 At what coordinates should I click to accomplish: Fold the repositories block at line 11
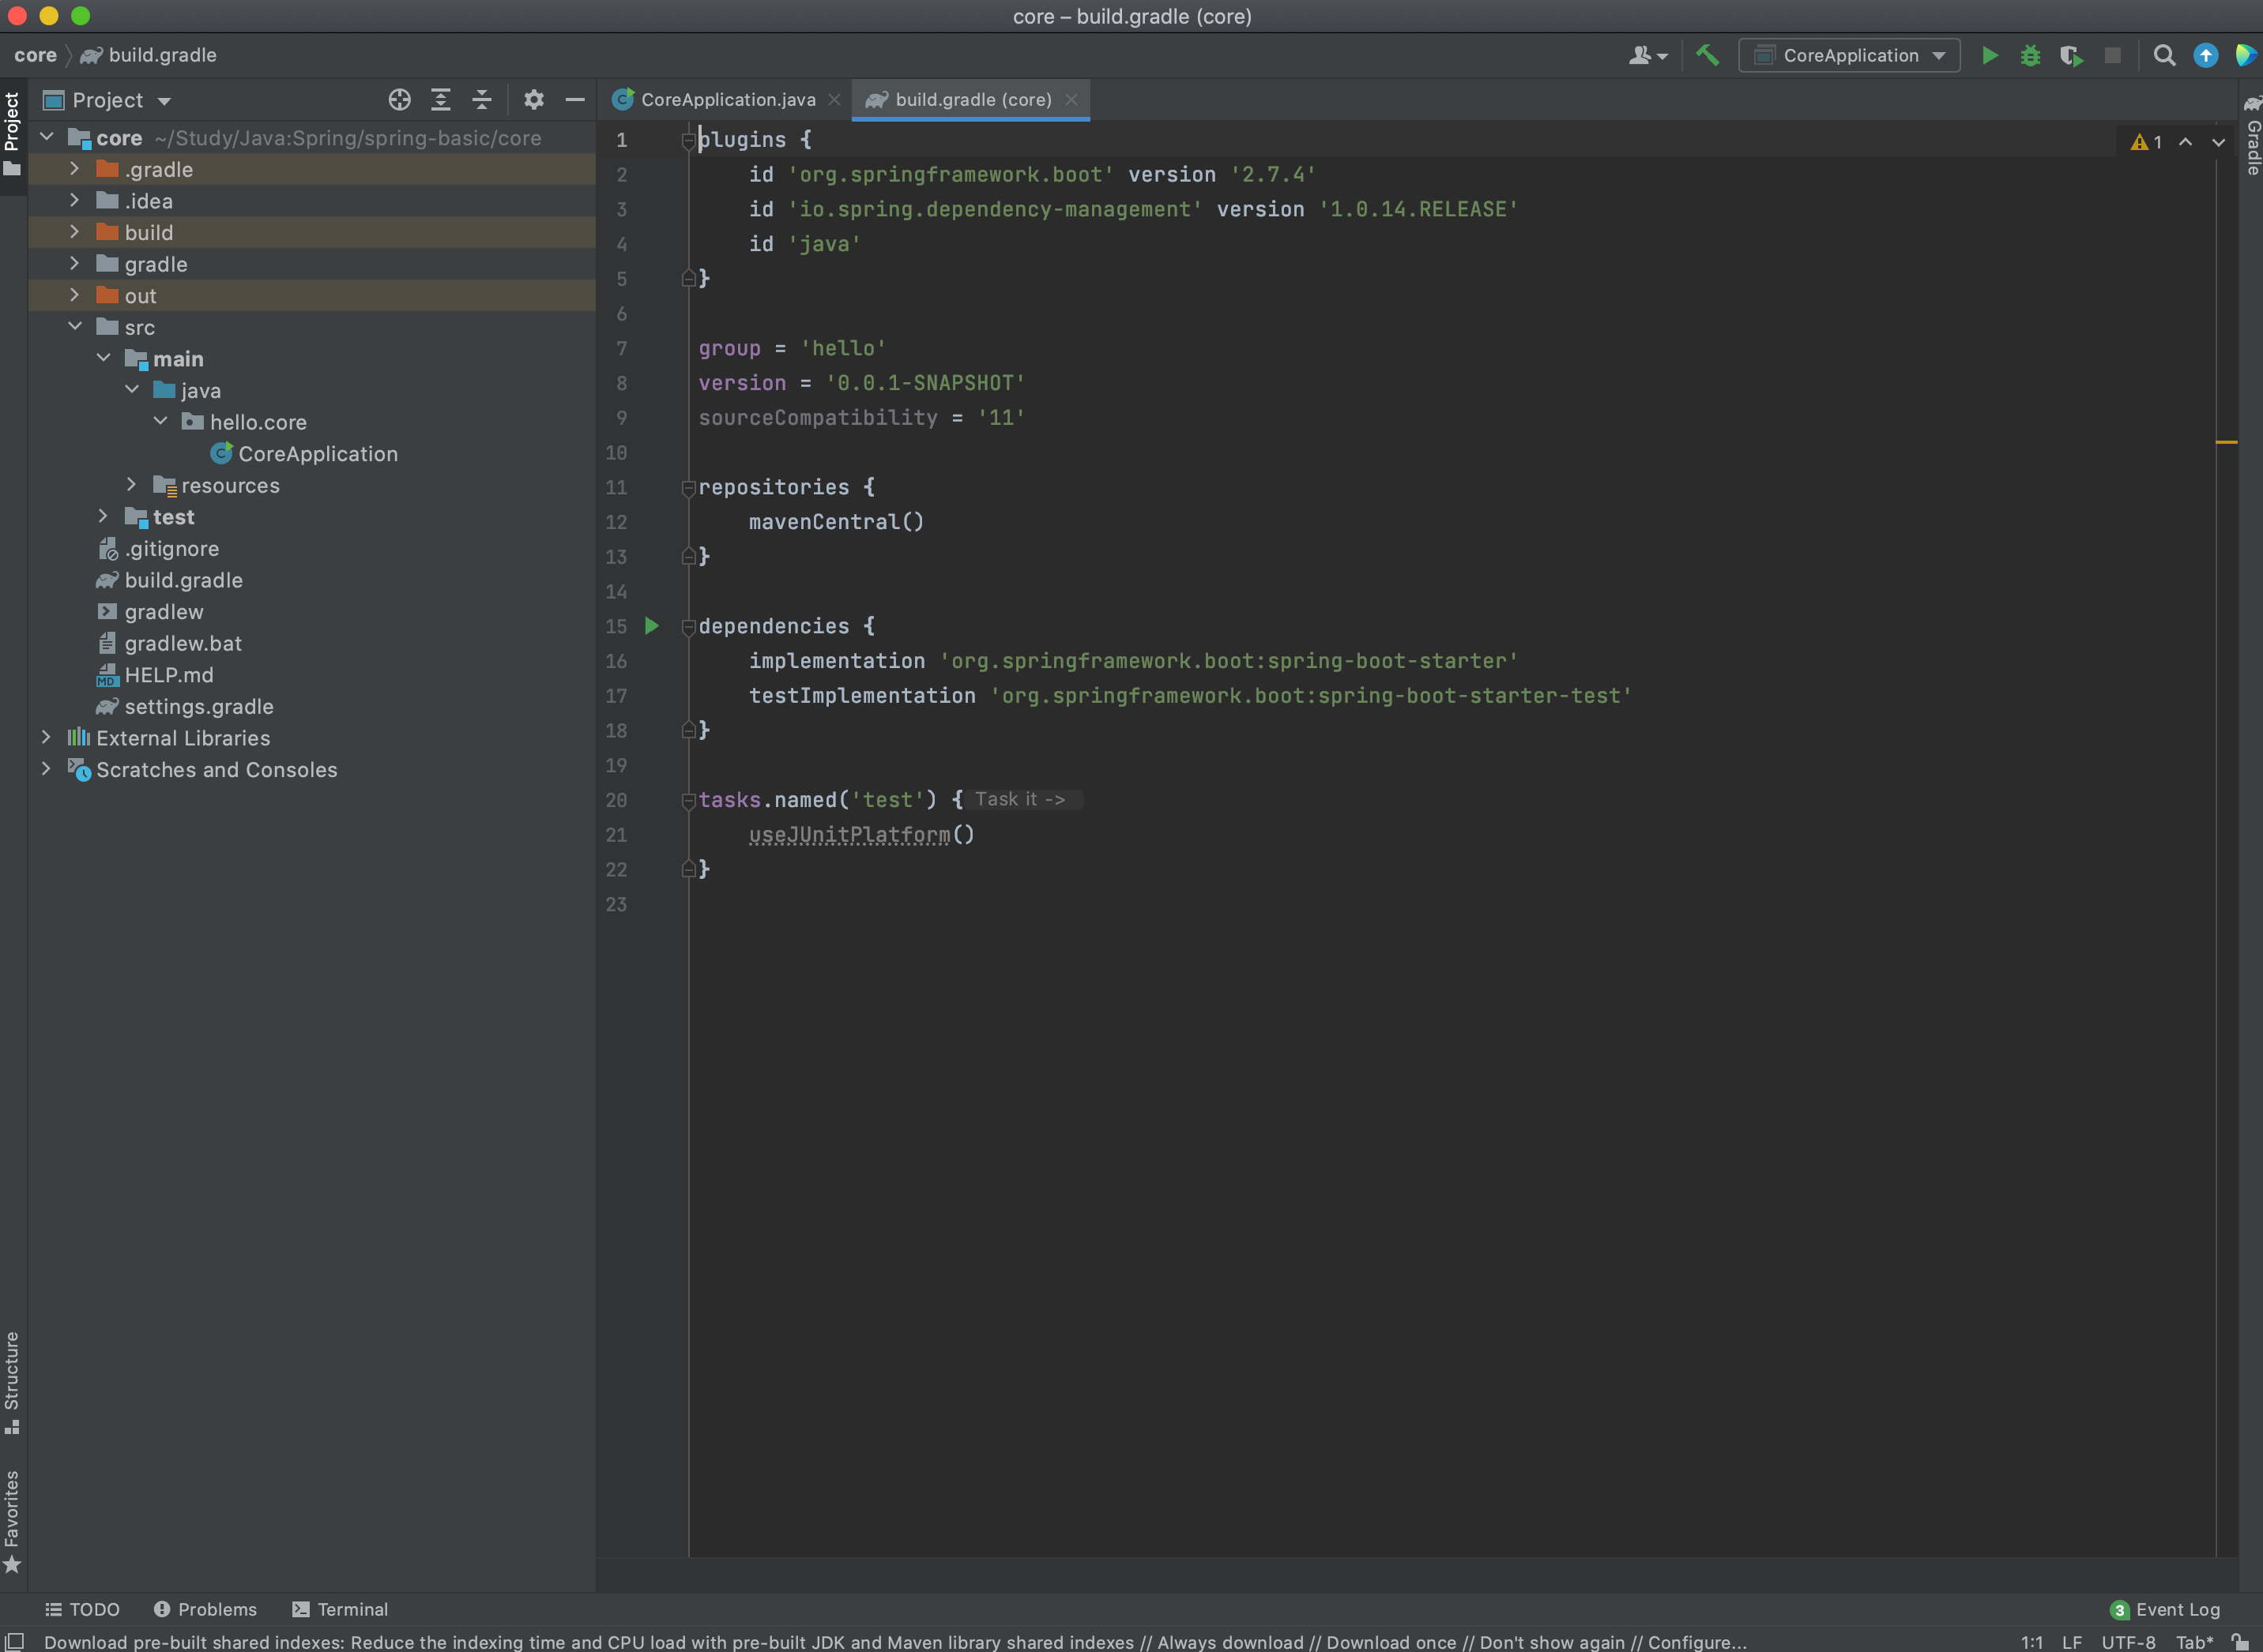pos(688,488)
